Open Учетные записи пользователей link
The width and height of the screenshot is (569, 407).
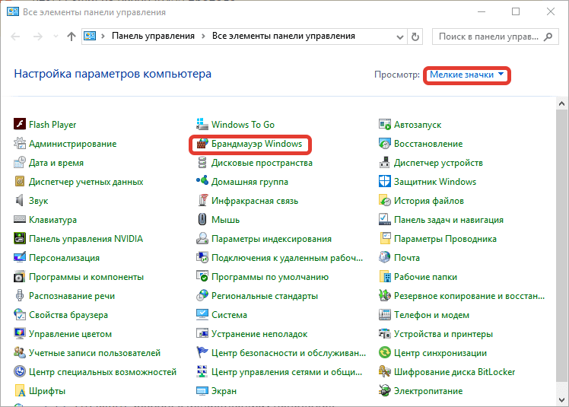[x=95, y=352]
